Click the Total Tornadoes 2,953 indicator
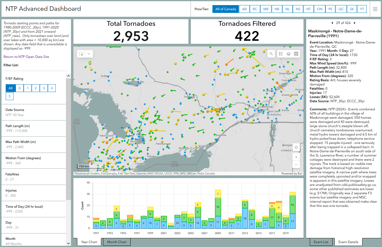 (x=131, y=31)
